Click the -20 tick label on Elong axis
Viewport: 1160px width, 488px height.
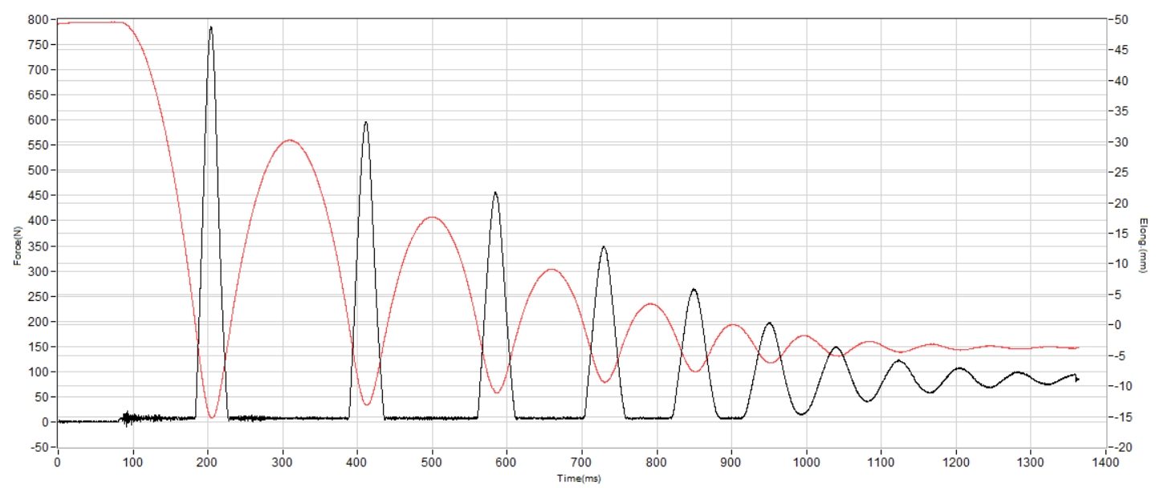click(1122, 447)
